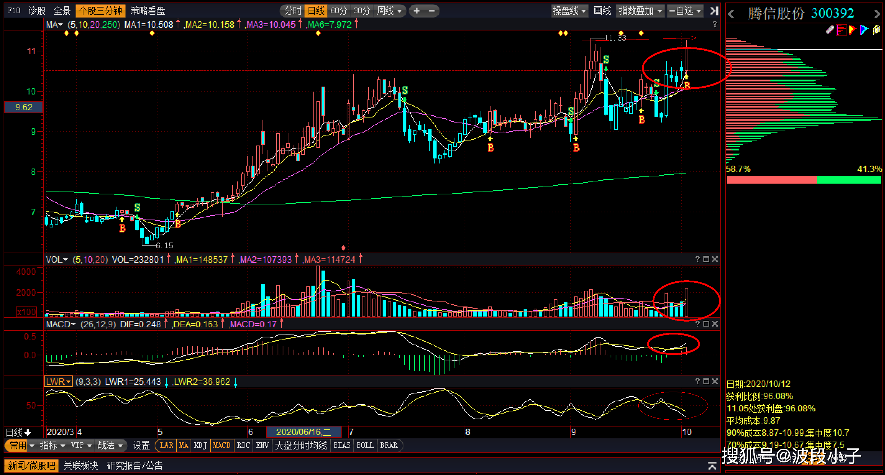Toggle MA indicator in bottom bar
This screenshot has width=885, height=475.
click(x=183, y=446)
